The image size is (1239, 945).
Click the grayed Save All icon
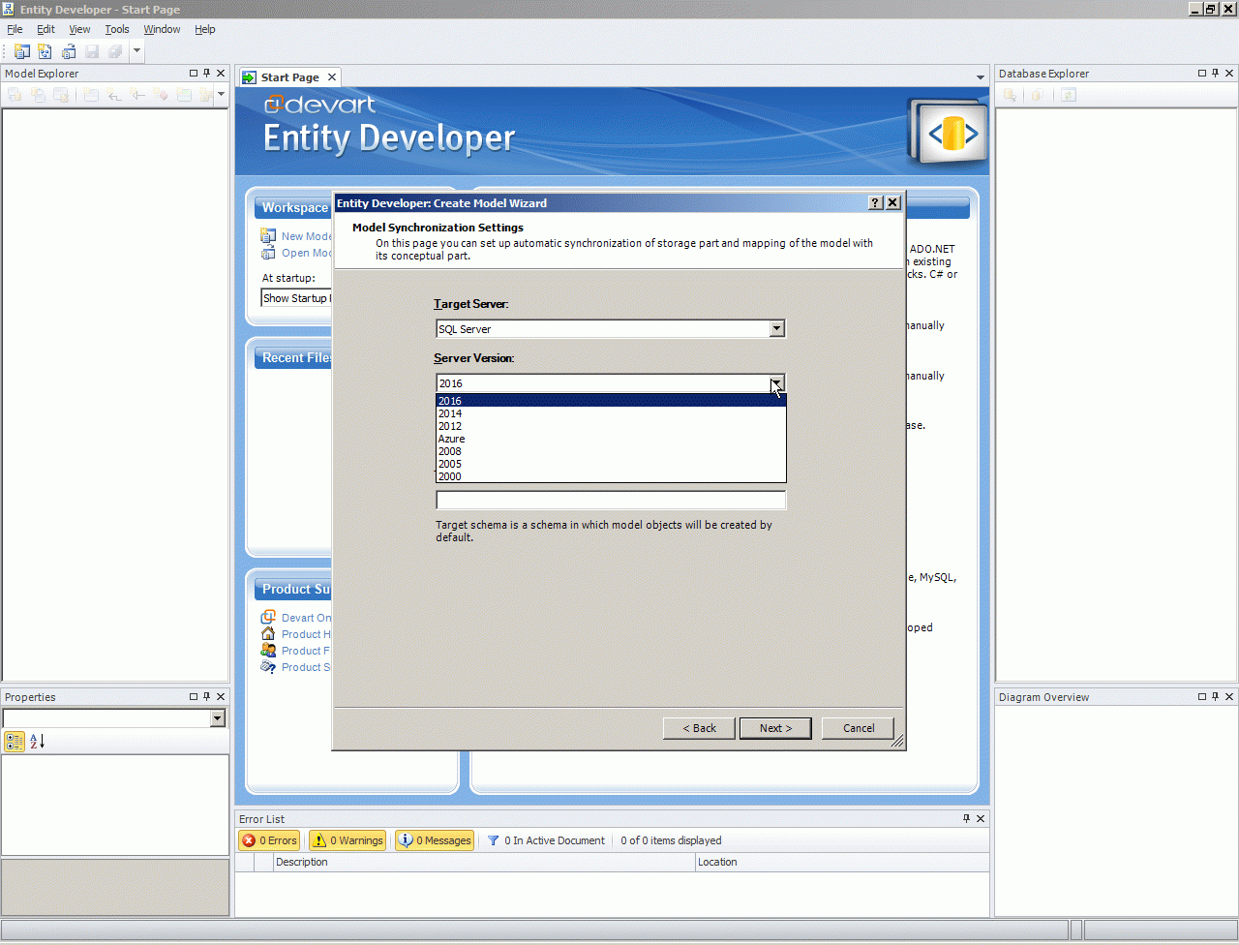click(x=115, y=51)
